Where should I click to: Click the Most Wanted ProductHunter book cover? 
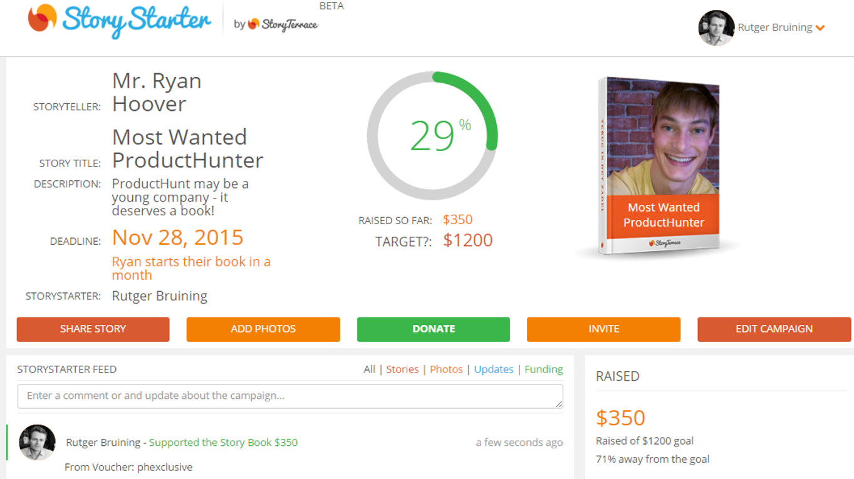[659, 166]
